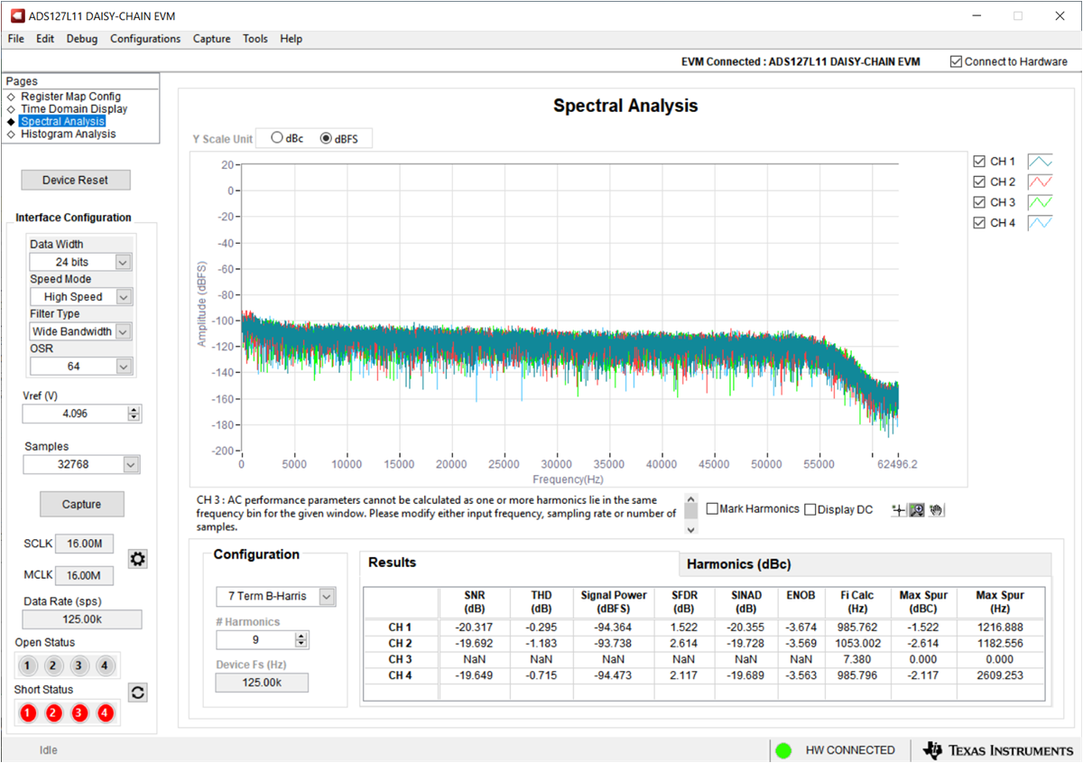Click the refresh status icon
1083x763 pixels.
pyautogui.click(x=137, y=693)
